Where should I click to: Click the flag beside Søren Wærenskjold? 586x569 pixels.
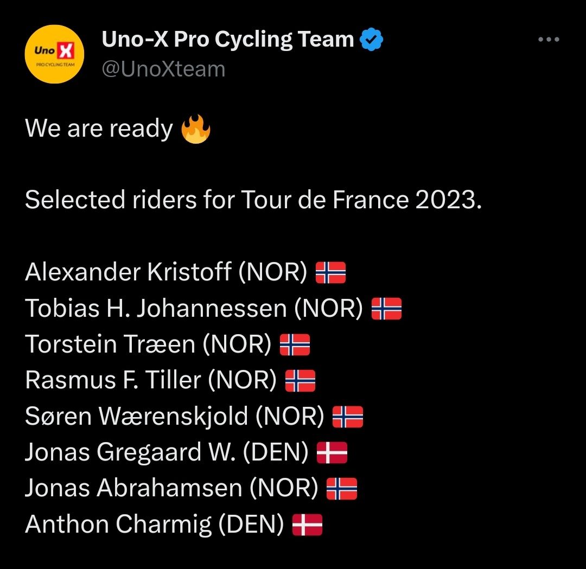pos(347,417)
